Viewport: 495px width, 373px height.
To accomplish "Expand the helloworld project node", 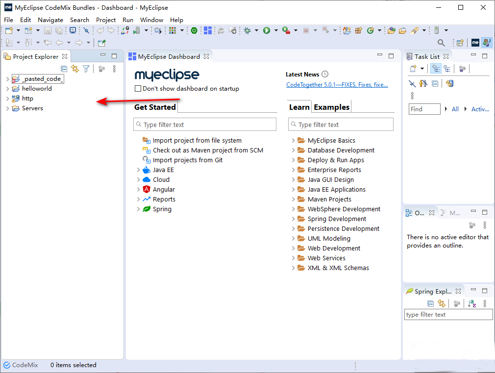I will click(7, 89).
